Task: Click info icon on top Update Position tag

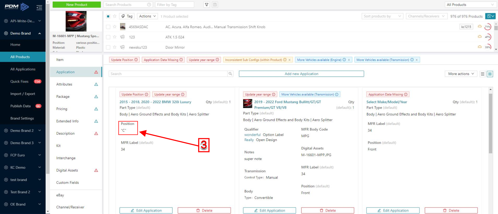Action: pos(136,60)
